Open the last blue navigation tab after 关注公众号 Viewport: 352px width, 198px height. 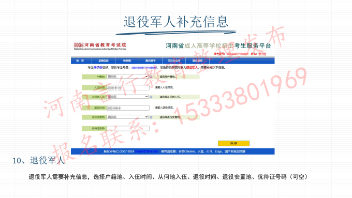[x=198, y=61]
